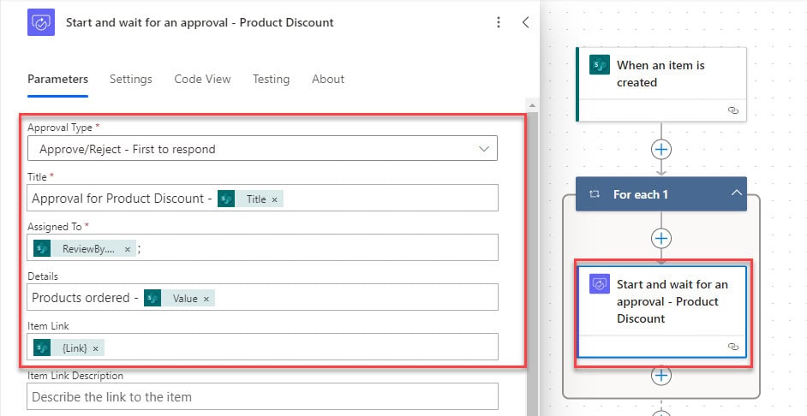Viewport: 807px width, 416px height.
Task: Add action below the approval card with plus
Action: coord(661,376)
